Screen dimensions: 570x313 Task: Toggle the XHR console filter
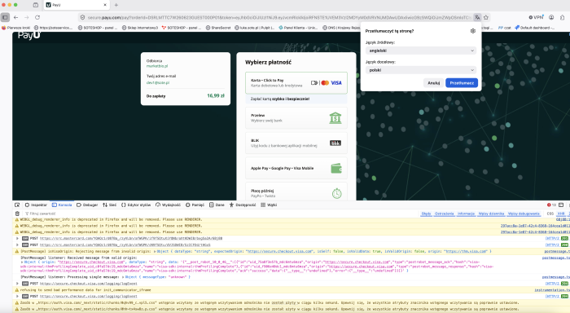(x=561, y=214)
